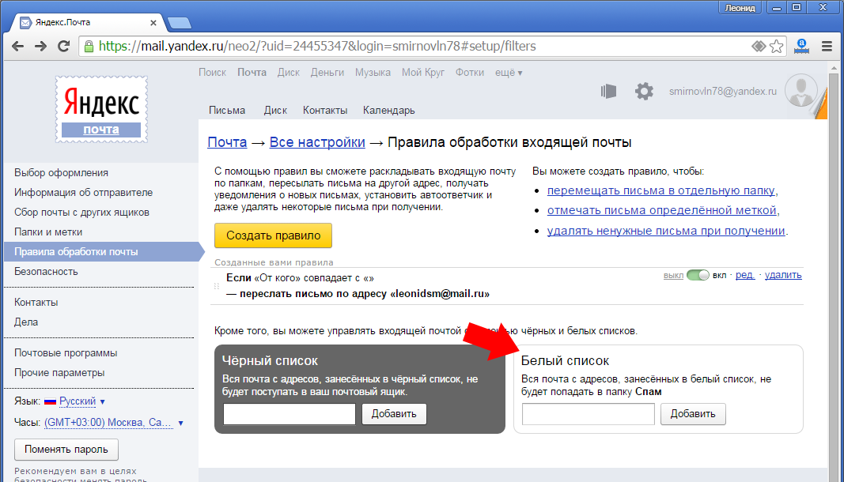
Task: Click 'удалять ненужные письма при получении' link
Action: (x=666, y=231)
